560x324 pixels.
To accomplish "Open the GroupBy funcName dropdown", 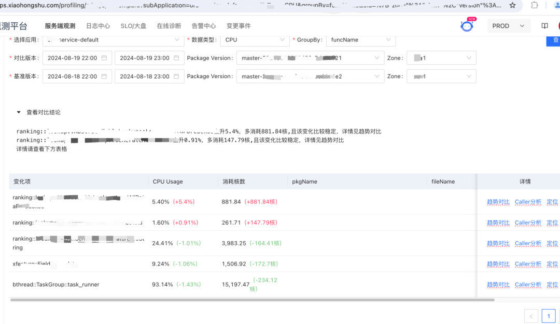I will click(361, 40).
